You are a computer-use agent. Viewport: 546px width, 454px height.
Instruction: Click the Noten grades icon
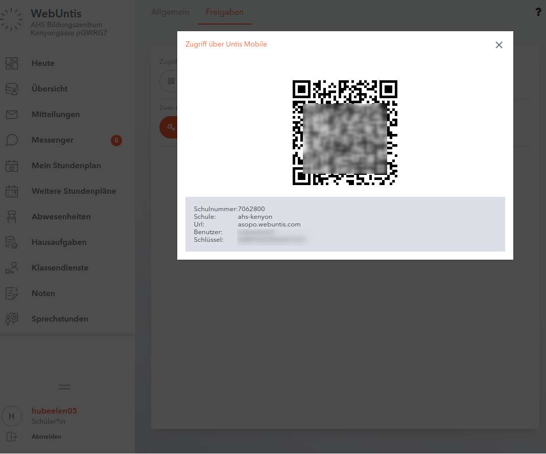coord(12,293)
